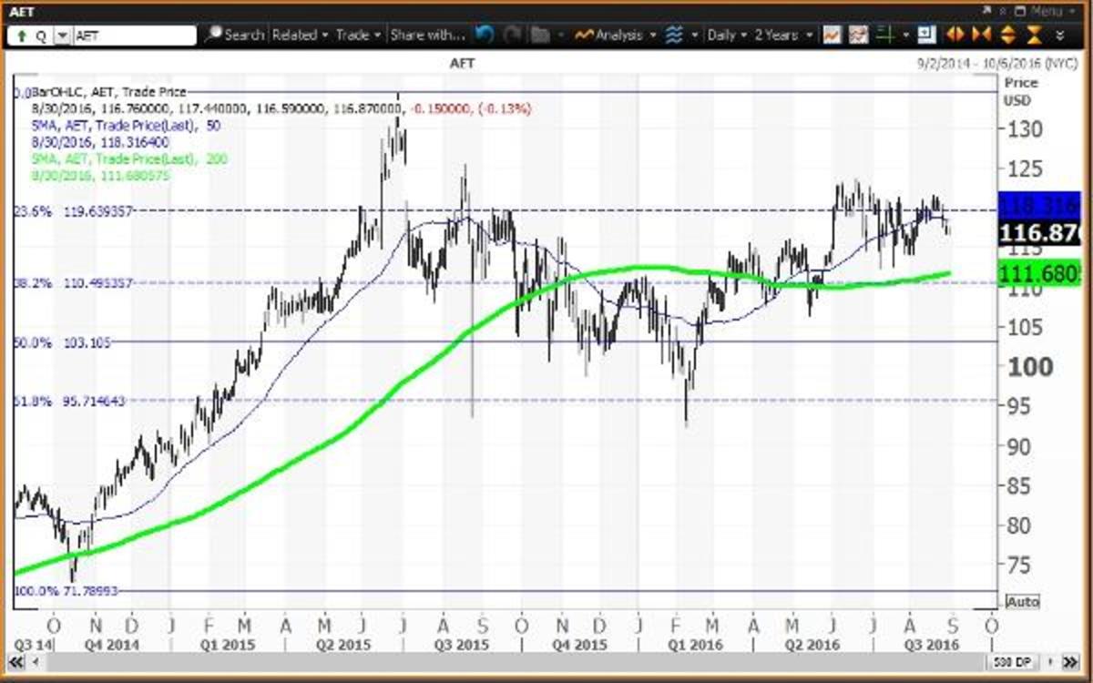Click the scrollbar right arrow
The width and height of the screenshot is (1093, 683).
tap(1050, 661)
